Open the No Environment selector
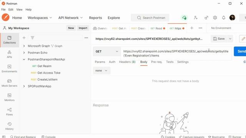This screenshot has height=138, width=246. (221, 28)
